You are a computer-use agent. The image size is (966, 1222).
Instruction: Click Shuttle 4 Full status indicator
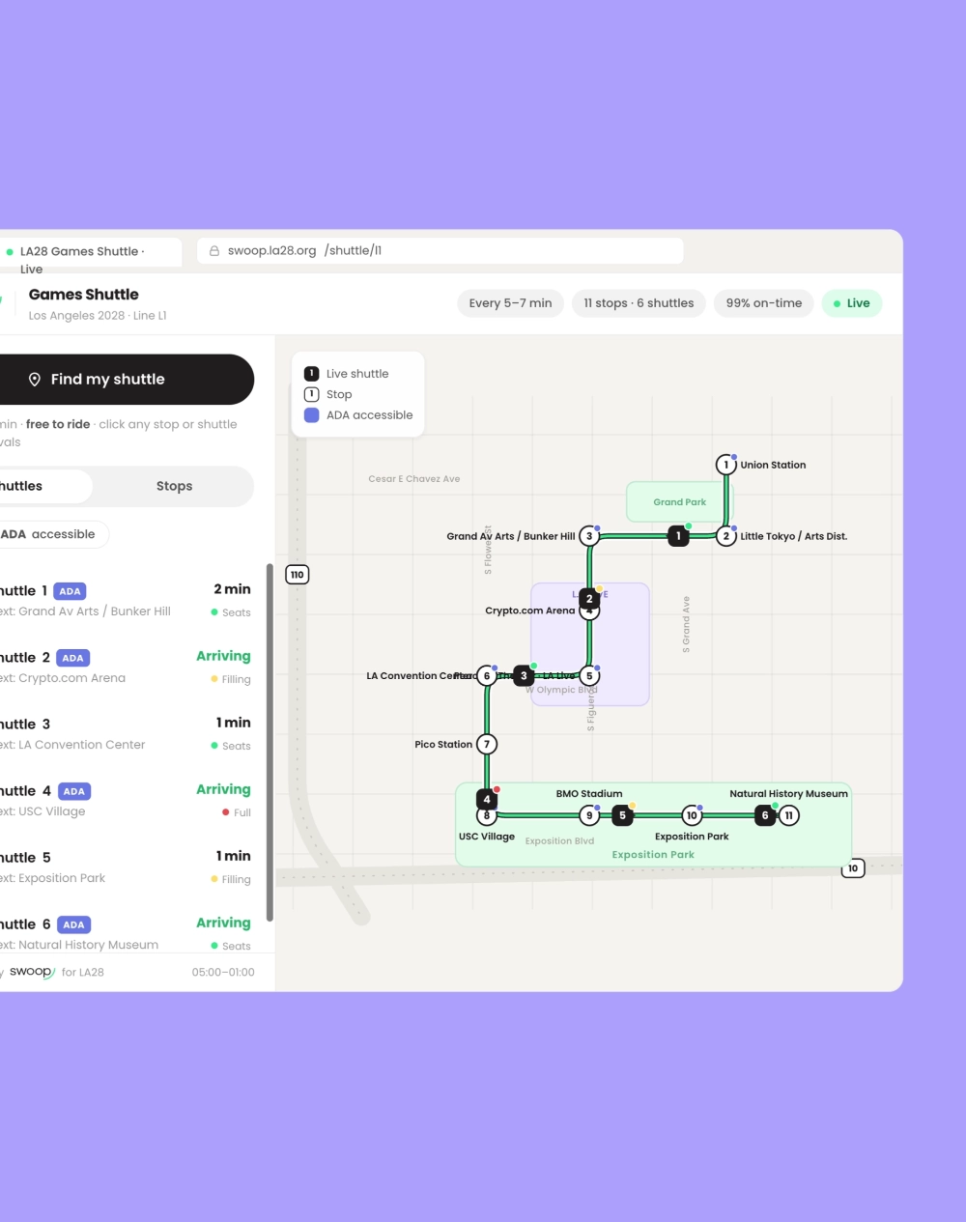[x=237, y=812]
